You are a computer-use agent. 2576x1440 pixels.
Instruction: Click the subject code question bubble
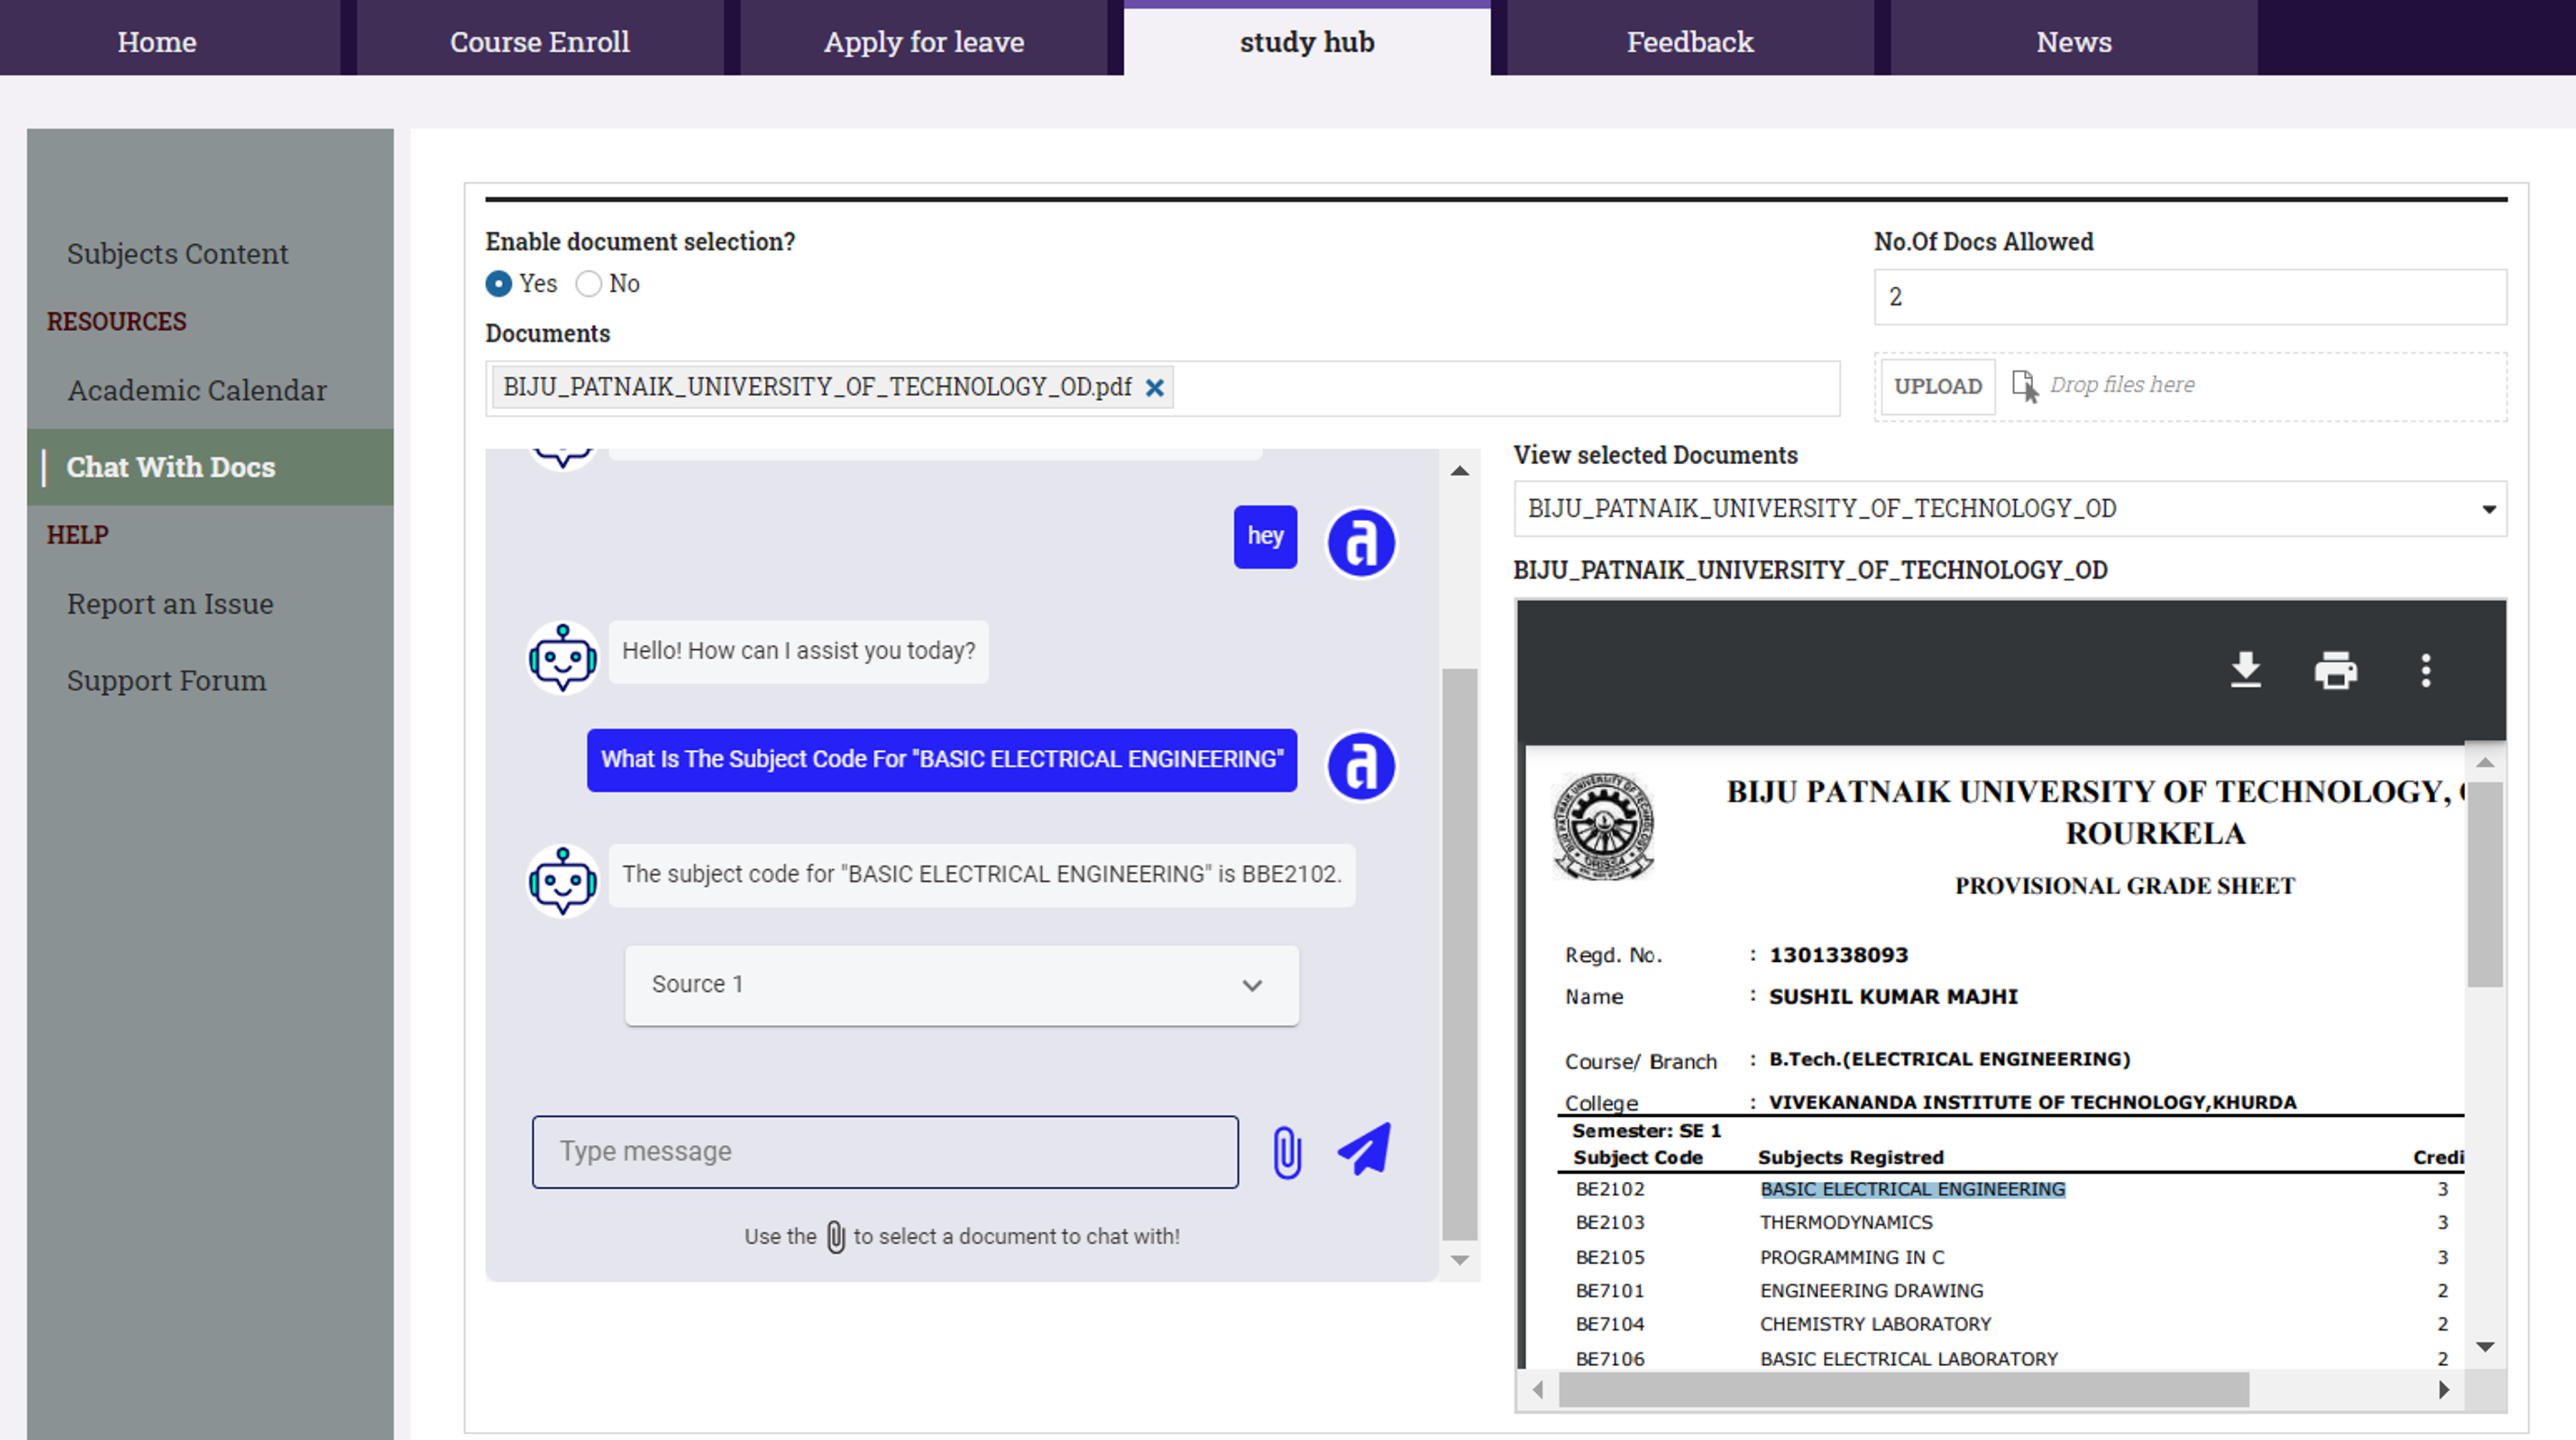(942, 760)
